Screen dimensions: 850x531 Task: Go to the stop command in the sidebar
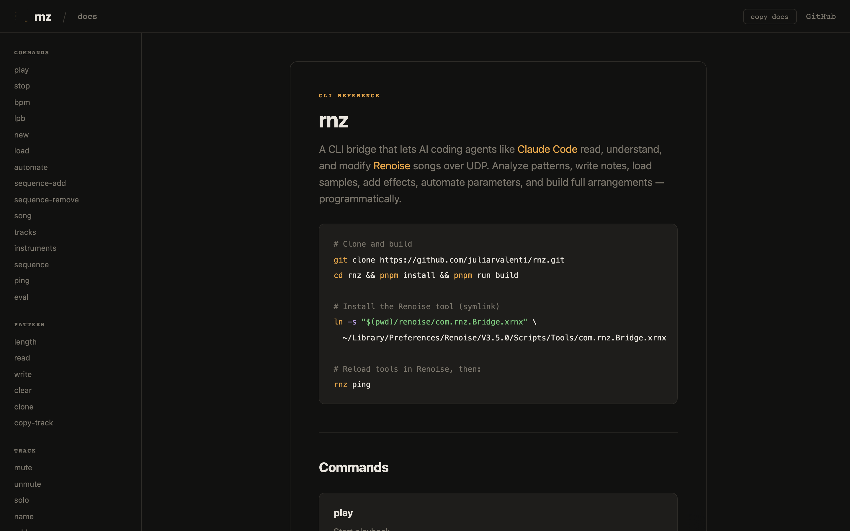pyautogui.click(x=22, y=86)
